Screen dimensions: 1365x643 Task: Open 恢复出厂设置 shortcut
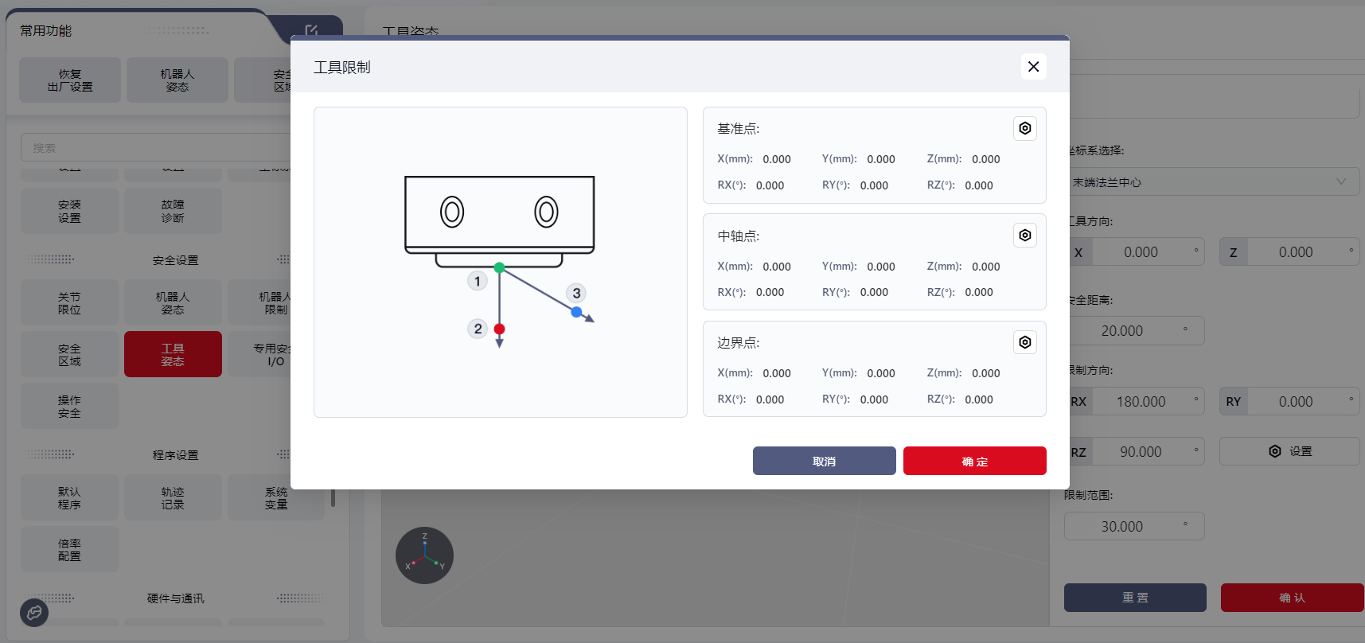point(70,80)
